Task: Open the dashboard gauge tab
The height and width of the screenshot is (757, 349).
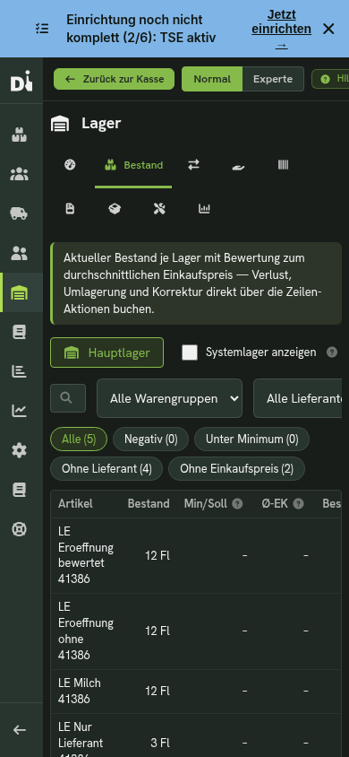Action: point(71,165)
